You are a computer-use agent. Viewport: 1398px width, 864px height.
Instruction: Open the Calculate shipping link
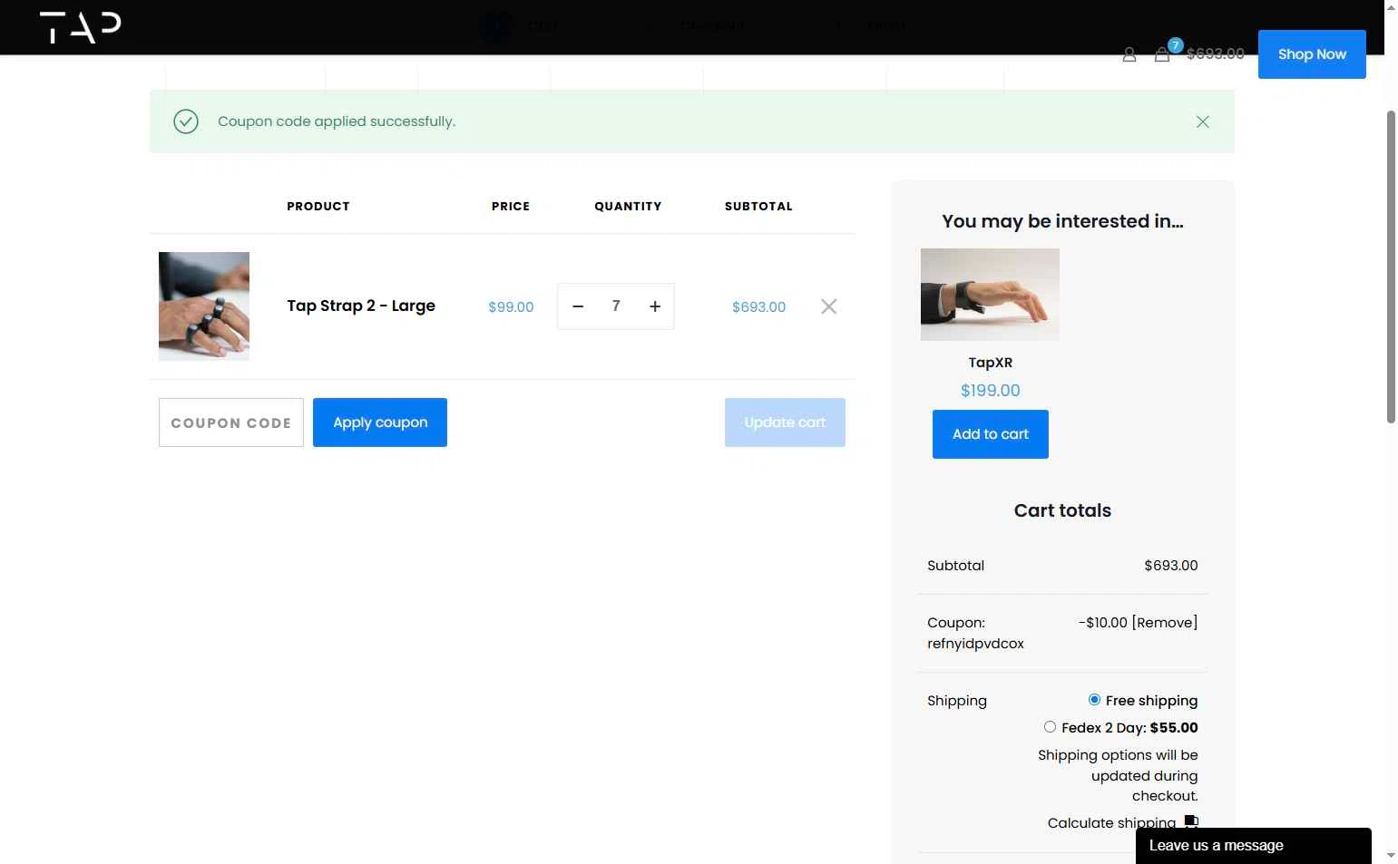[x=1111, y=823]
